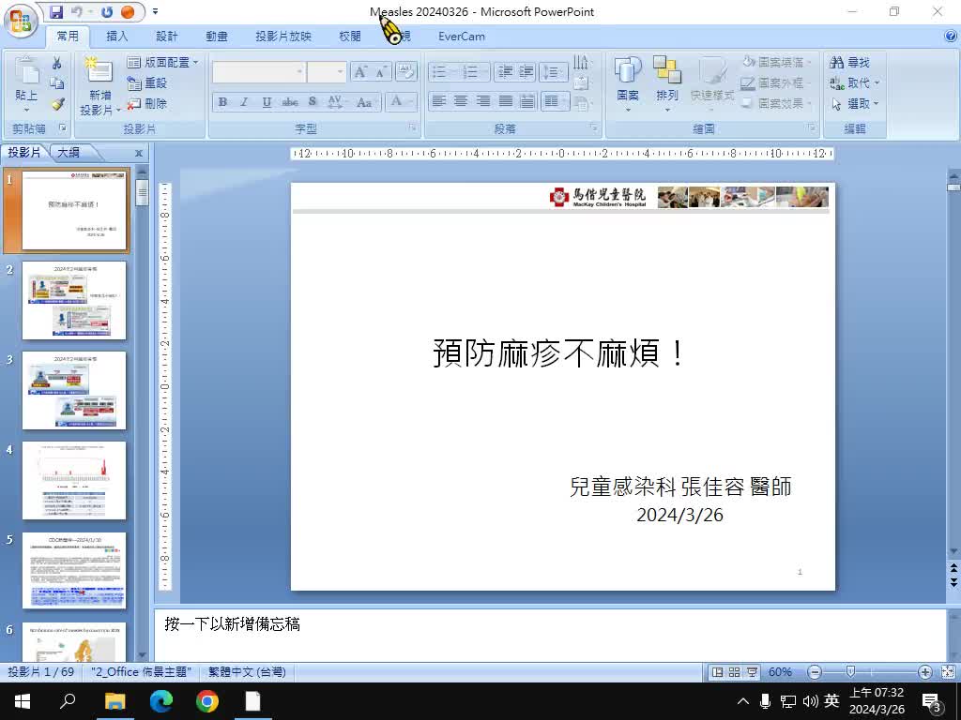The width and height of the screenshot is (961, 720).
Task: Open Microsoft Edge from the taskbar
Action: (161, 701)
